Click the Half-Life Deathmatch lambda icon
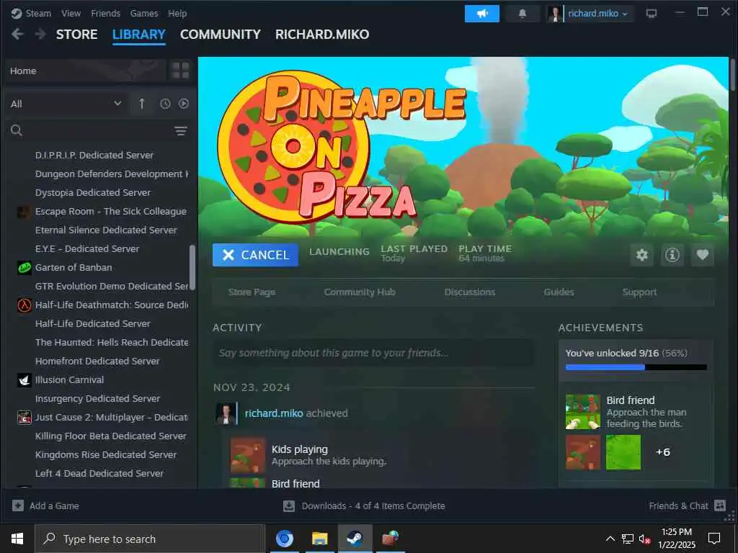The image size is (738, 553). pos(24,305)
